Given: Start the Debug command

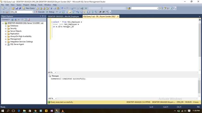Looking at the screenshot, I should [x=50, y=12].
